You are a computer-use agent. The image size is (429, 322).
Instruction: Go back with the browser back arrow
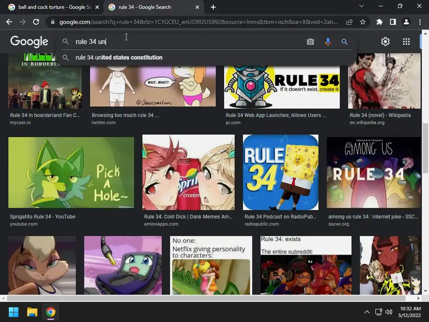[x=9, y=22]
